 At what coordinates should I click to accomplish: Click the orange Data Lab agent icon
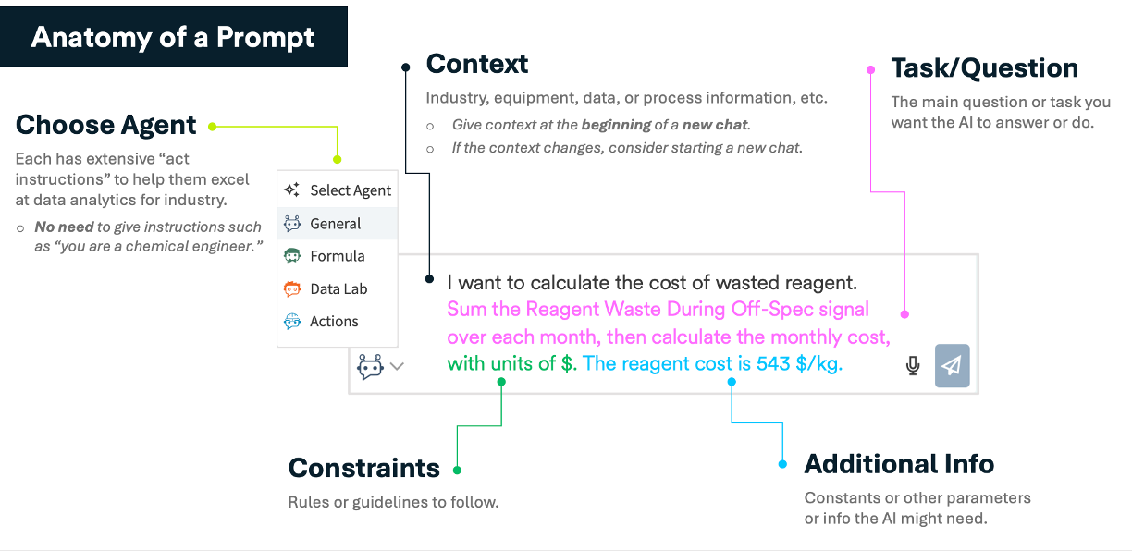(292, 288)
